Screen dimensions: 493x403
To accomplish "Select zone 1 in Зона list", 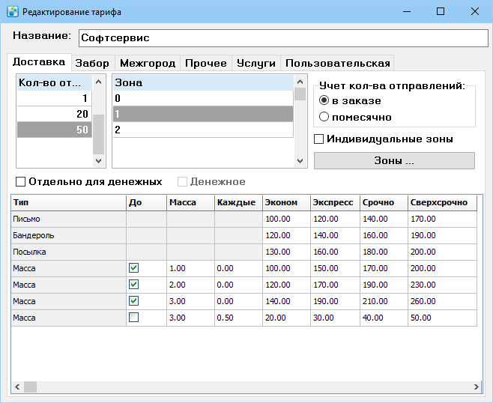I will (203, 114).
